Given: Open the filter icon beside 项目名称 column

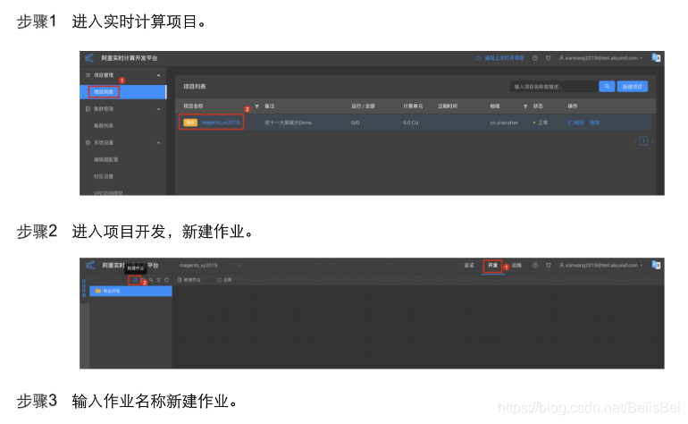Looking at the screenshot, I should point(257,106).
